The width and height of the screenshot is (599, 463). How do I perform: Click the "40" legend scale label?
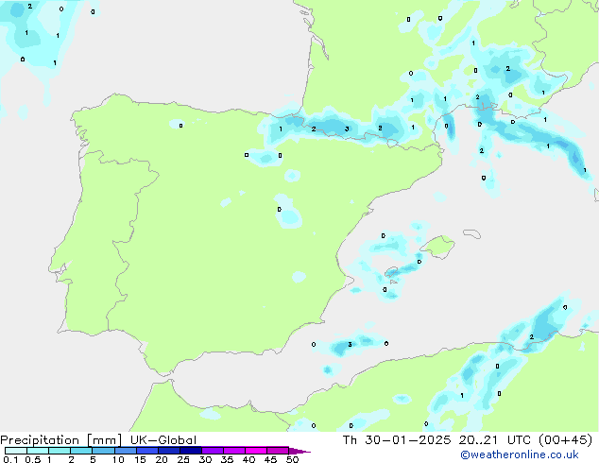(248, 459)
